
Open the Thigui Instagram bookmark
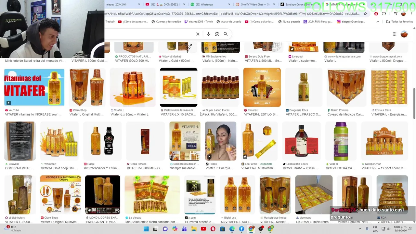pos(351,21)
